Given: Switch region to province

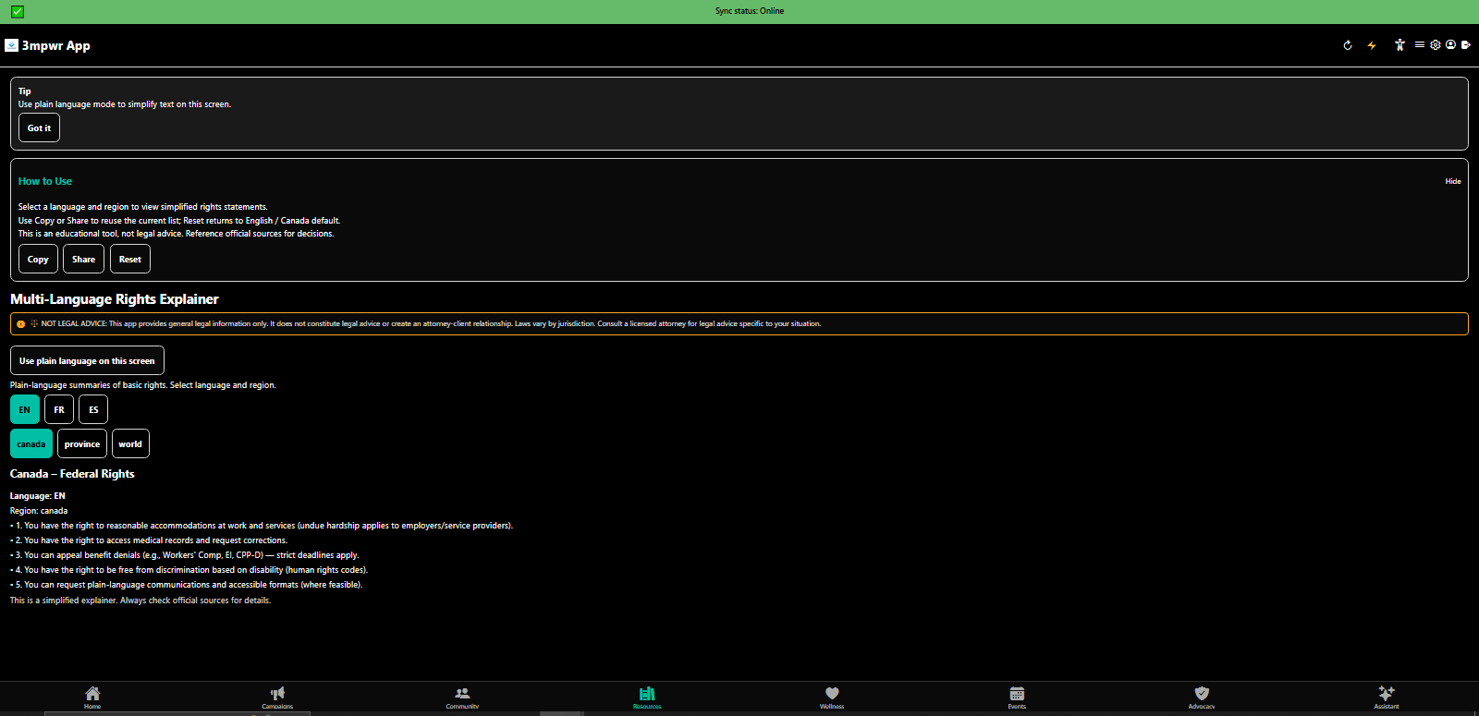Looking at the screenshot, I should [x=82, y=444].
